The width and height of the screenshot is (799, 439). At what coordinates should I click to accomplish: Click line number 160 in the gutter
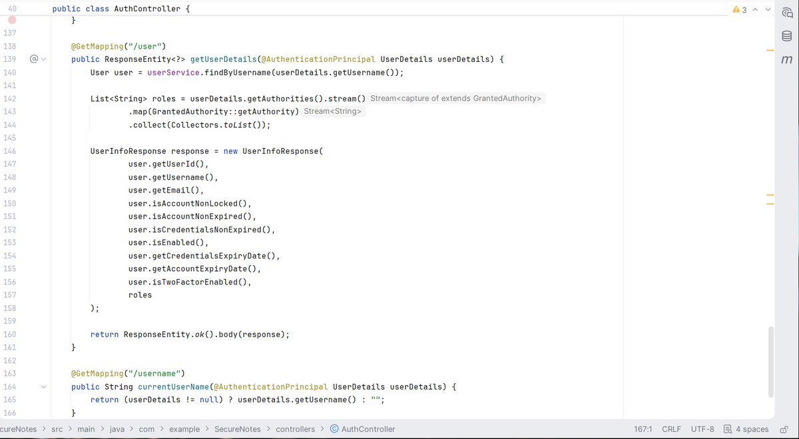(10, 334)
